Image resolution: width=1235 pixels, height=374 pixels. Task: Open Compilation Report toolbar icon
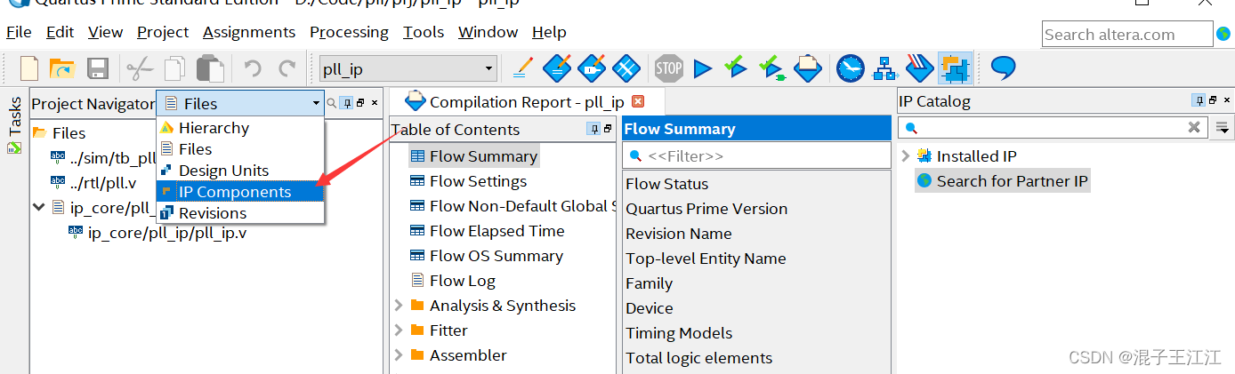tap(807, 67)
